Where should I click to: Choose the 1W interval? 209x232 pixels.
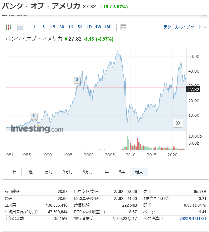coord(98,27)
